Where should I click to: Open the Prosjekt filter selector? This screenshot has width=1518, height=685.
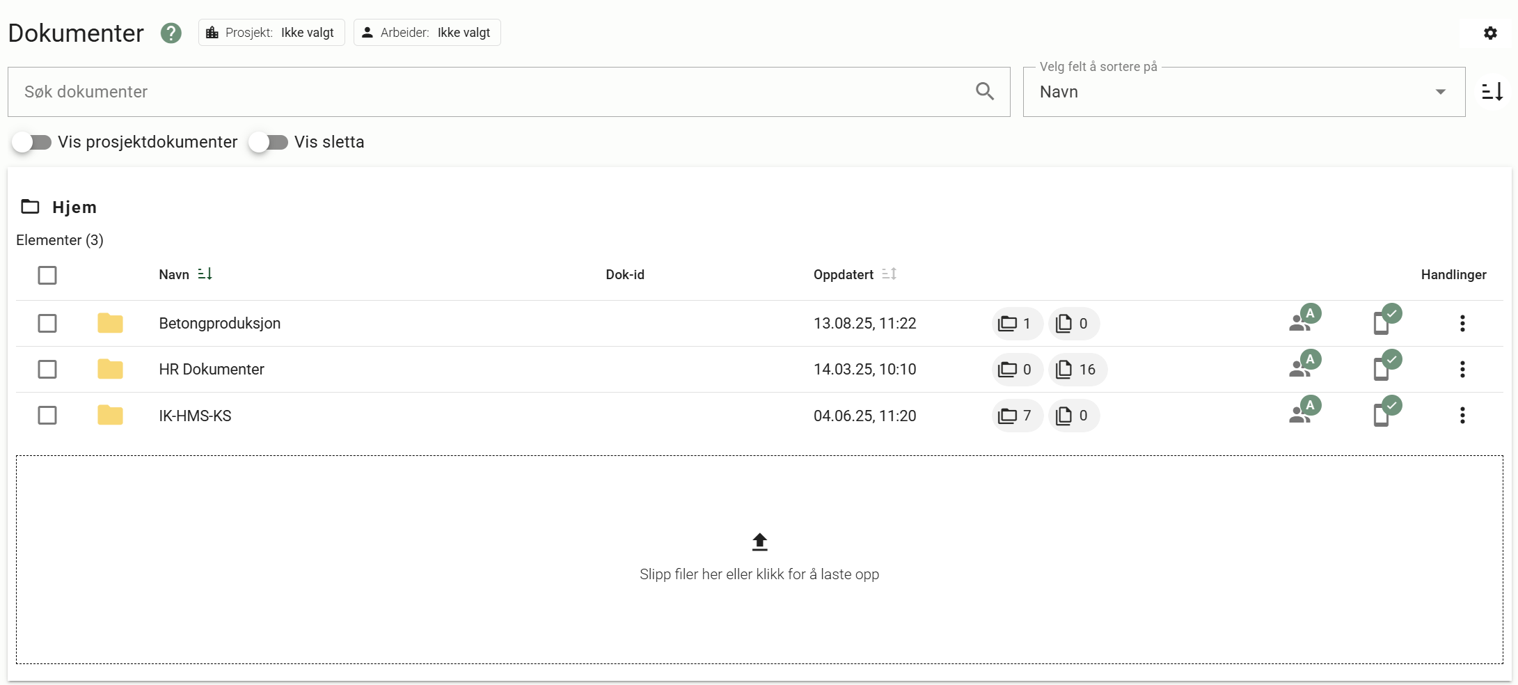pos(271,33)
